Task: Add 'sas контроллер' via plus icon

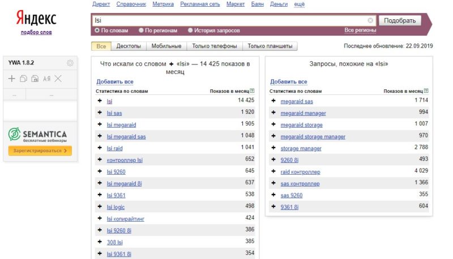Action: 273,183
